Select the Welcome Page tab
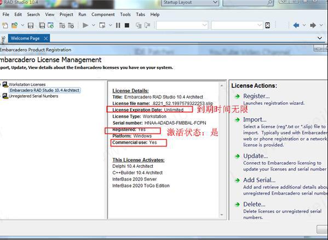The height and width of the screenshot is (240, 328). 25,38
